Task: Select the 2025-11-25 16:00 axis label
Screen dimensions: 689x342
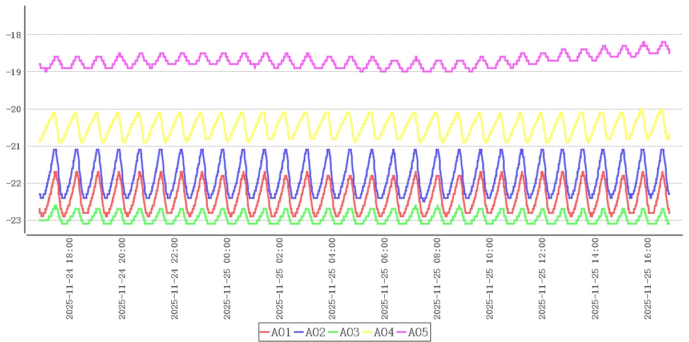Action: [x=647, y=279]
